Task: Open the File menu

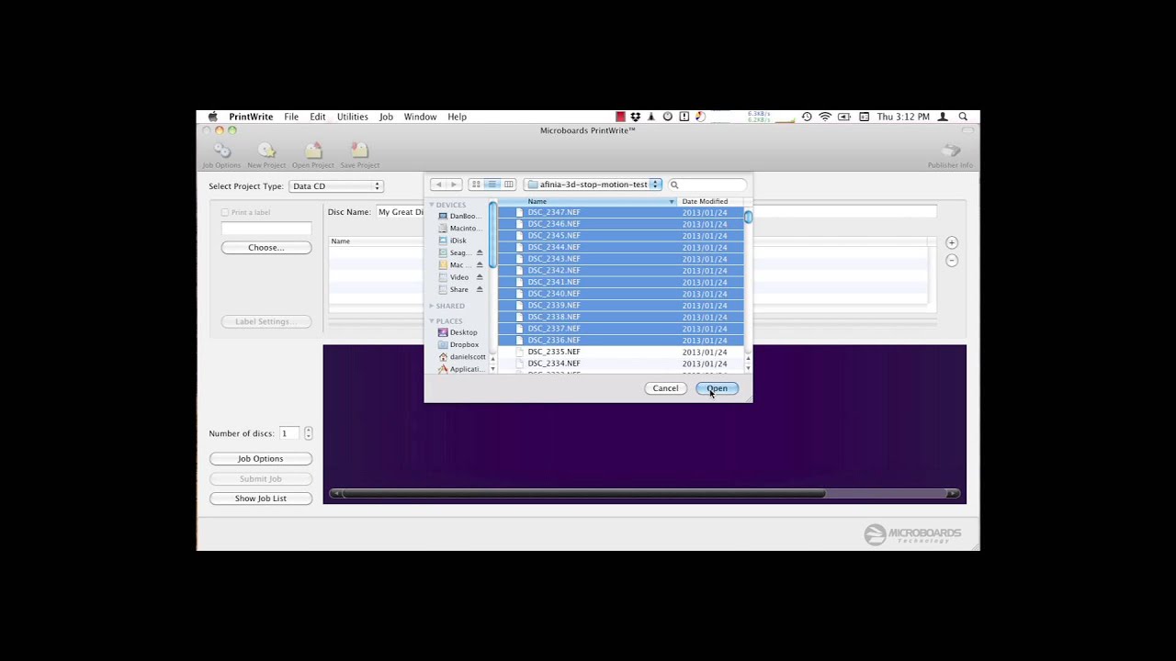Action: click(291, 117)
